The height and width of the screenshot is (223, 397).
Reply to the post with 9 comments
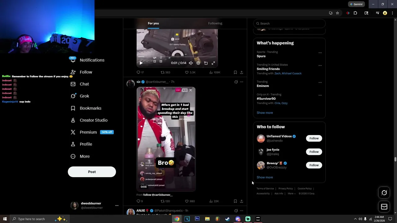tap(140, 201)
